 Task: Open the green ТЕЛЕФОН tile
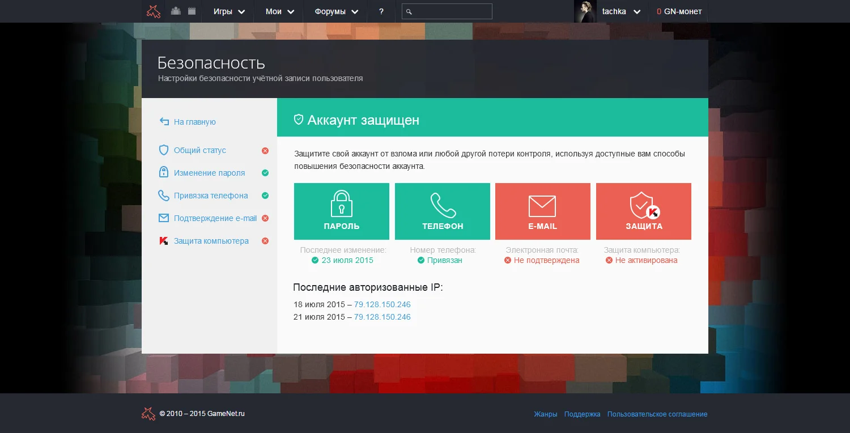point(443,211)
